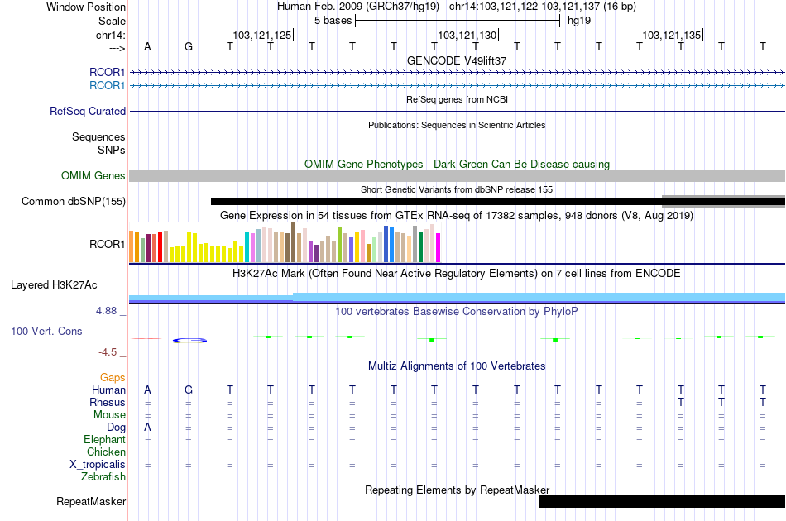Click the RepeatMasker track label
Viewport: 786px width, 521px height.
click(x=91, y=502)
